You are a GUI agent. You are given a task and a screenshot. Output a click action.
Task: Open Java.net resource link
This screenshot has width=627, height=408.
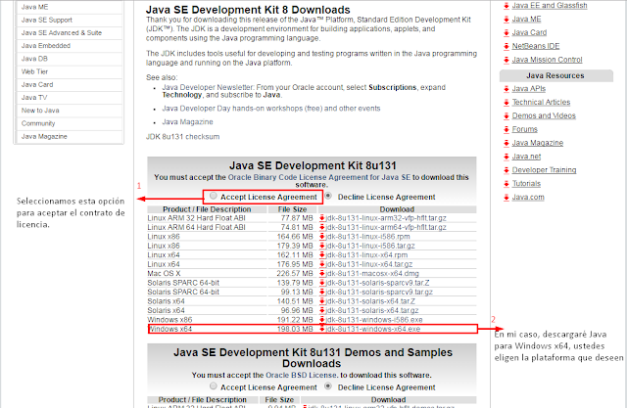[x=526, y=157]
